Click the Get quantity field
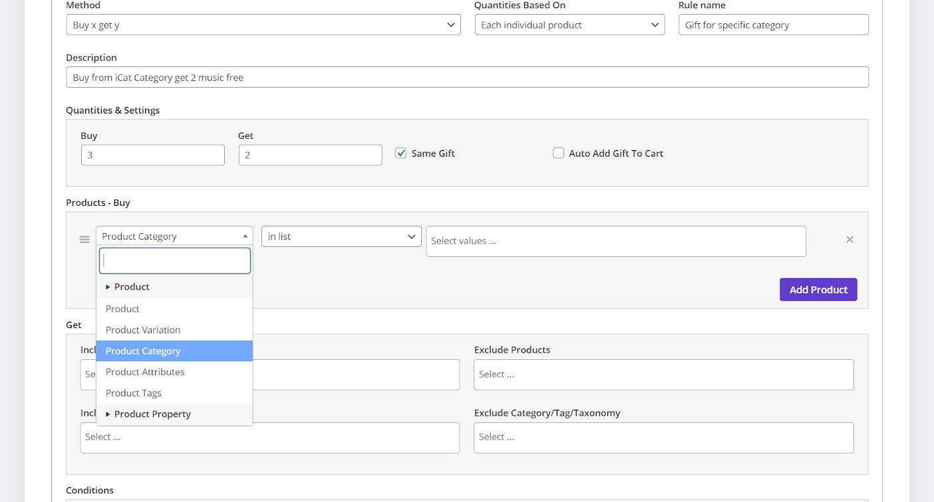The width and height of the screenshot is (934, 502). point(310,155)
